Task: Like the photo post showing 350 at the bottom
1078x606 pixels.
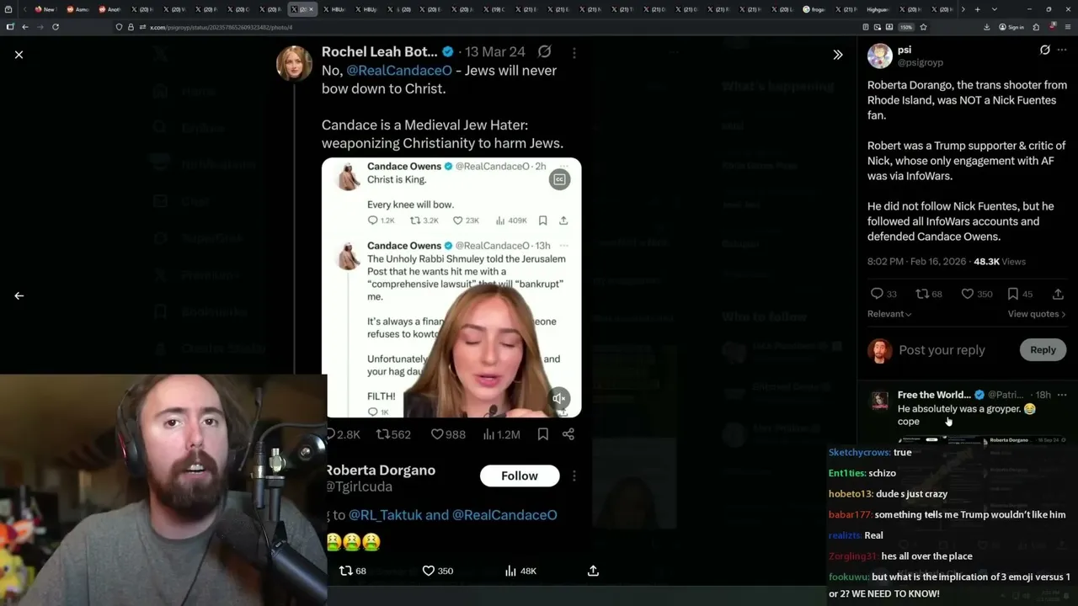Action: click(438, 571)
